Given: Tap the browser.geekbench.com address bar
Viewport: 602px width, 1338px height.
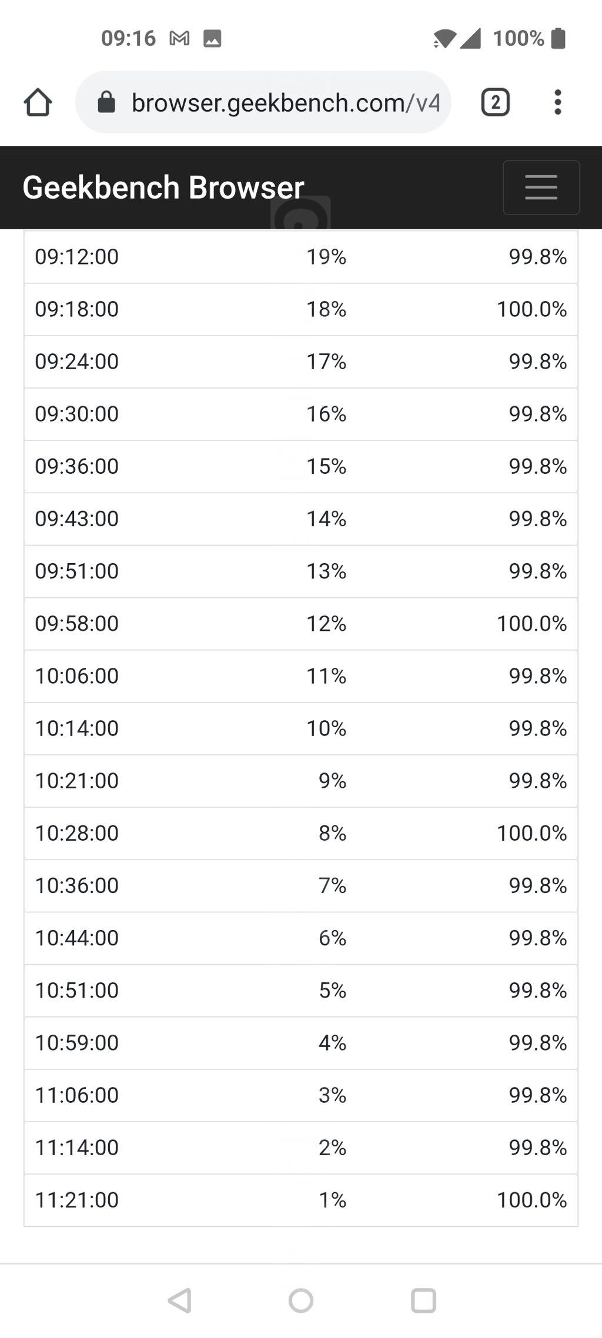Looking at the screenshot, I should coord(285,103).
